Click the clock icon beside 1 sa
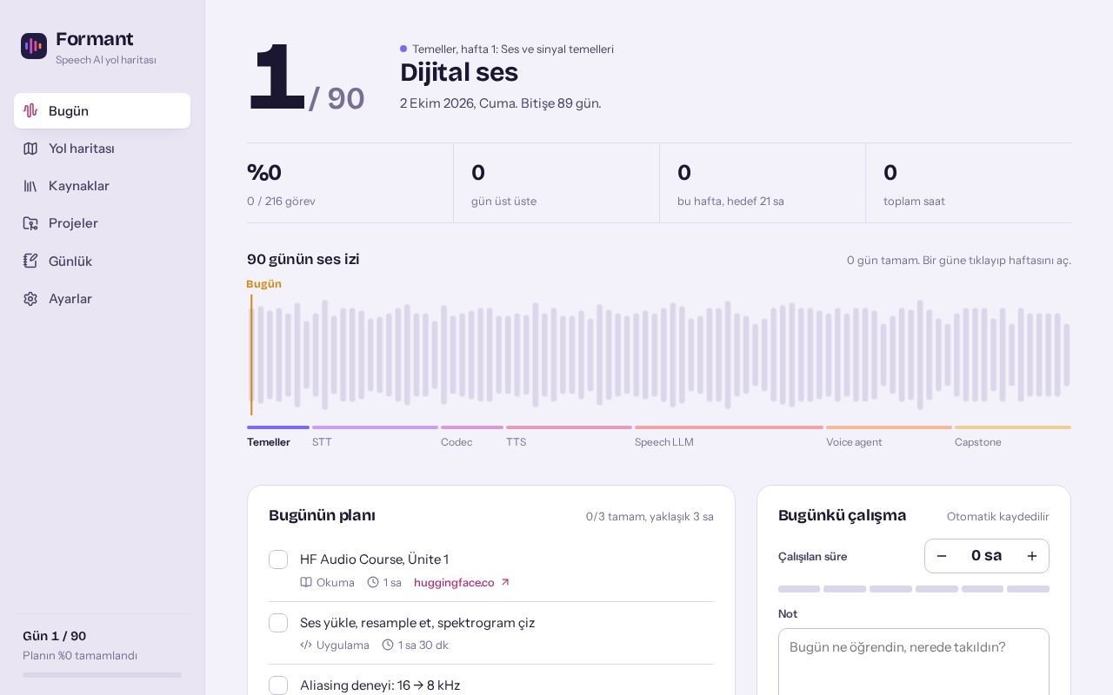Image resolution: width=1113 pixels, height=695 pixels. (373, 582)
